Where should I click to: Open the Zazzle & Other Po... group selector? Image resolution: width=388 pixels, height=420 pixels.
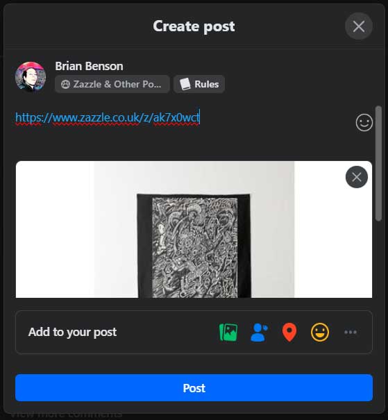pos(112,84)
